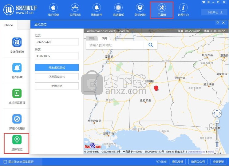Launch 虚拟定位 virtual location tool
The image size is (229, 166).
[17, 143]
